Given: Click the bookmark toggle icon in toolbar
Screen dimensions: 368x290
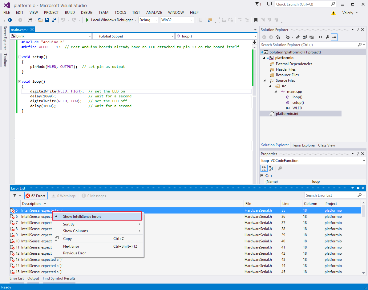Looking at the screenshot, I should point(256,20).
